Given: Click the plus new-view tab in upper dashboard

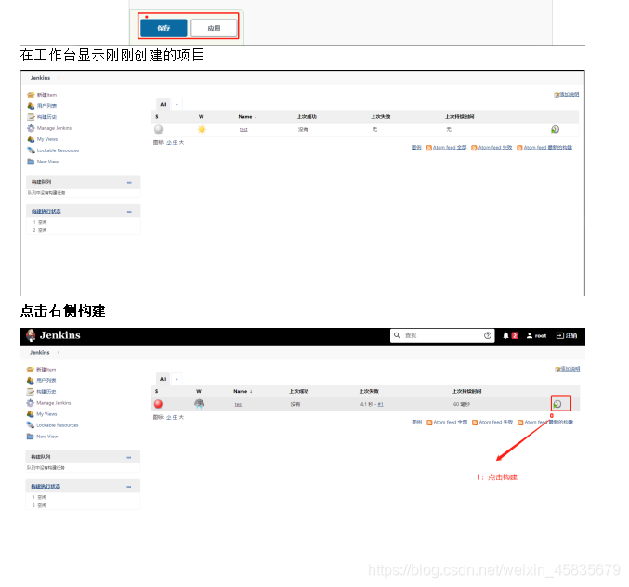Looking at the screenshot, I should (177, 104).
